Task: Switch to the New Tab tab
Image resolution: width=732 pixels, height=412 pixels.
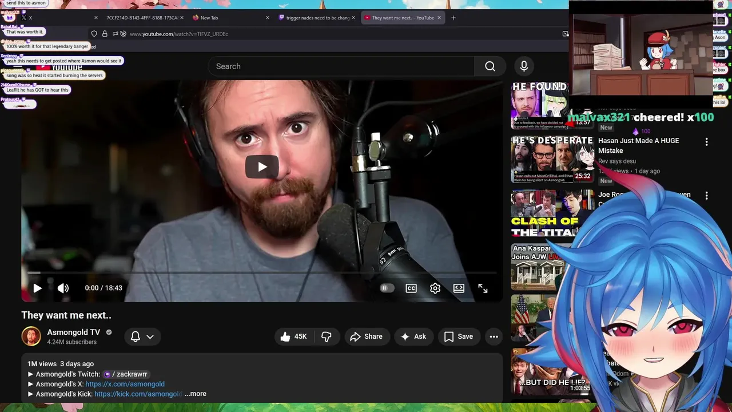Action: point(228,18)
